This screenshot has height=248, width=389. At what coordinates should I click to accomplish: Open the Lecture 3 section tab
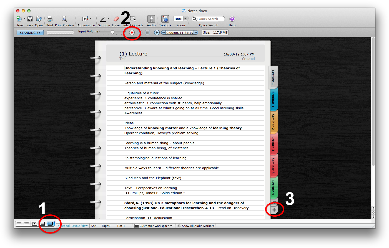[x=273, y=143]
